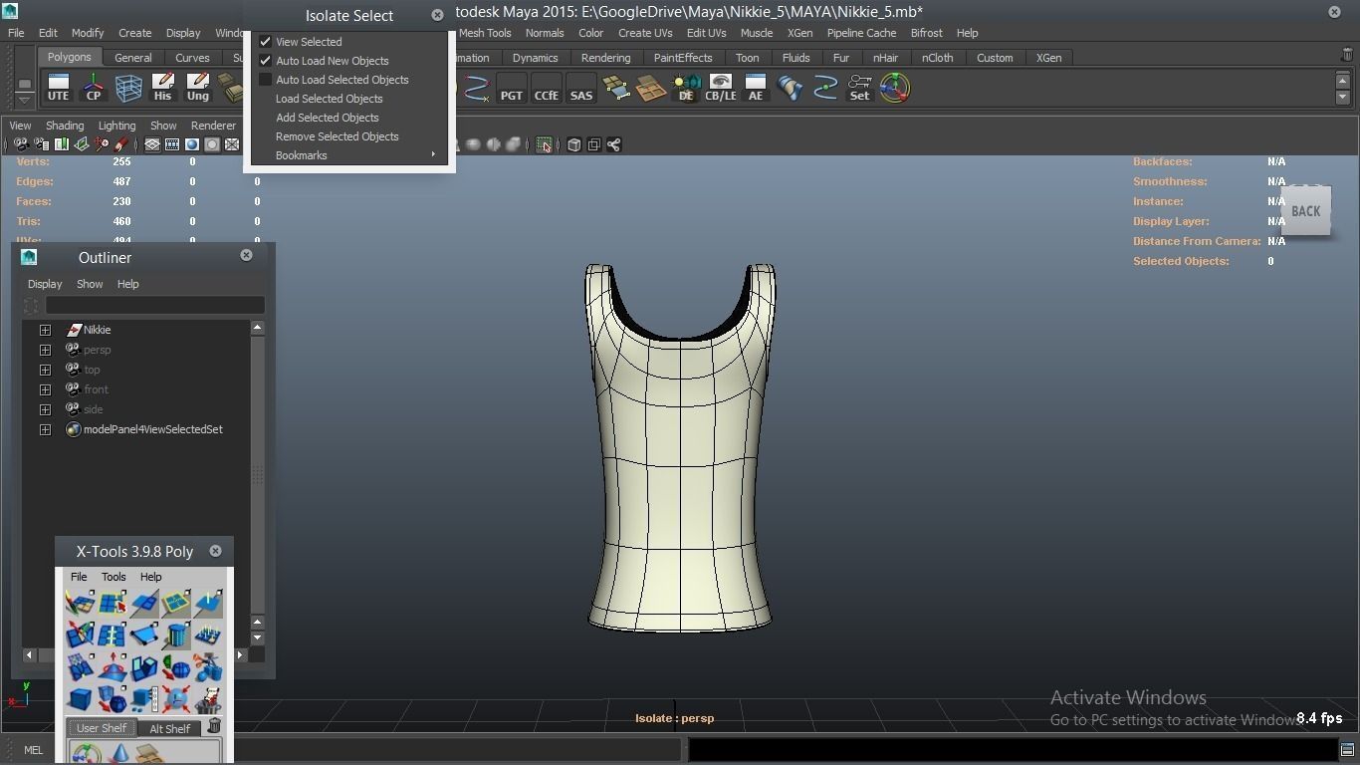This screenshot has height=765, width=1360.
Task: Click the Ung shelf icon
Action: 198,88
